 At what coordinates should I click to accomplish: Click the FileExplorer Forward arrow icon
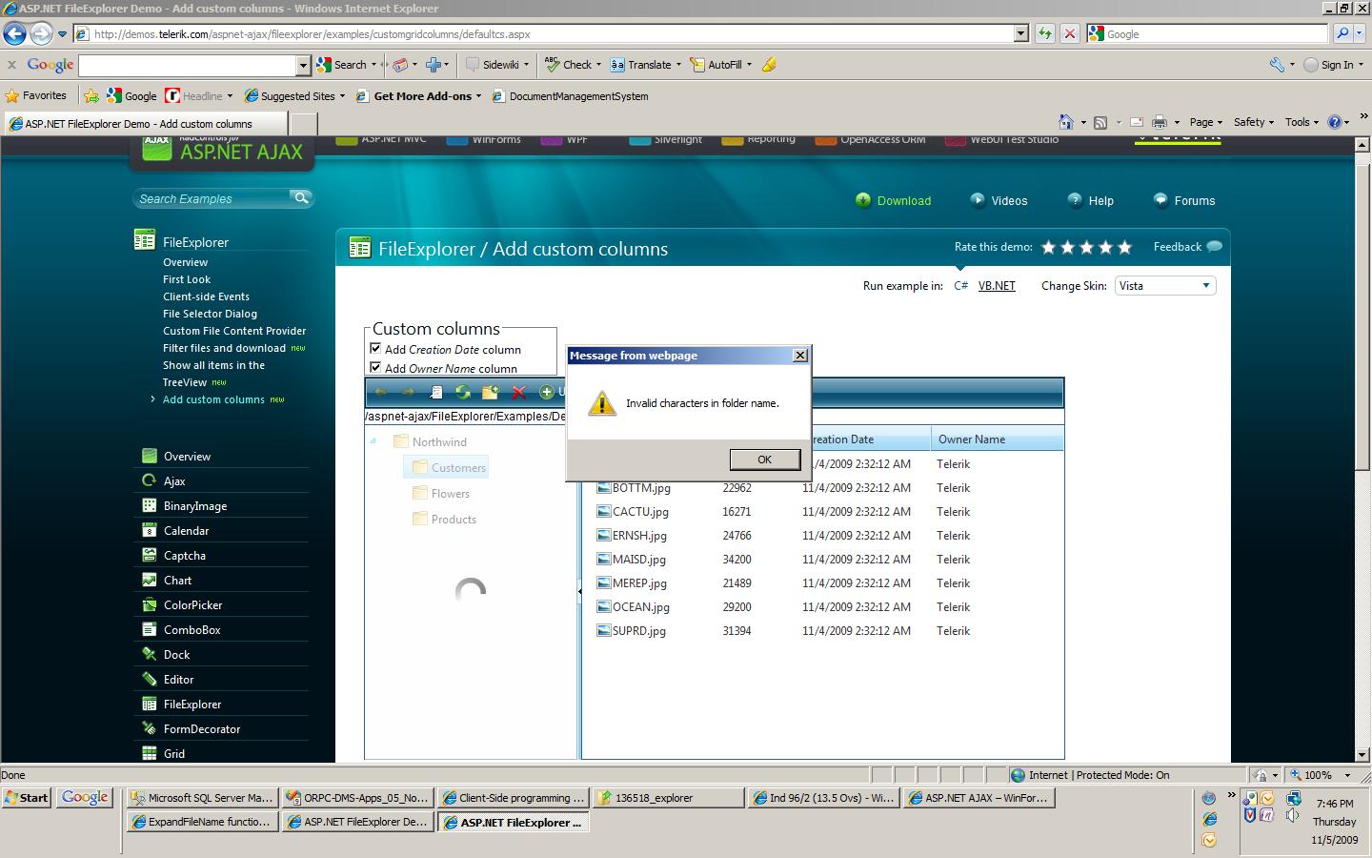click(x=408, y=392)
